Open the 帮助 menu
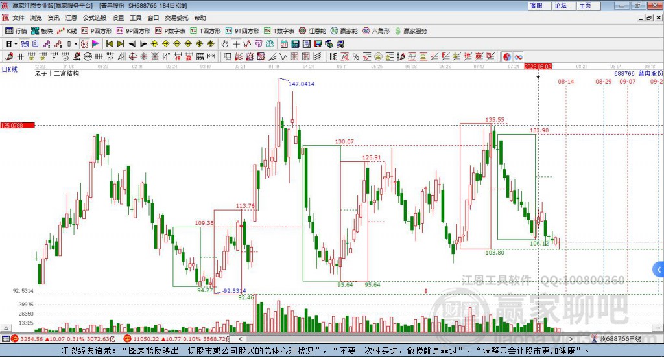Viewport: 664px width, 357px height. [200, 17]
